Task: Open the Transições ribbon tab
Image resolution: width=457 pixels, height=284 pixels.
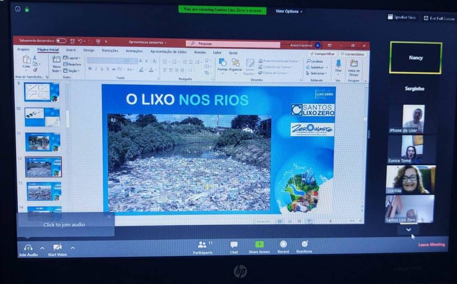Action: pyautogui.click(x=110, y=51)
